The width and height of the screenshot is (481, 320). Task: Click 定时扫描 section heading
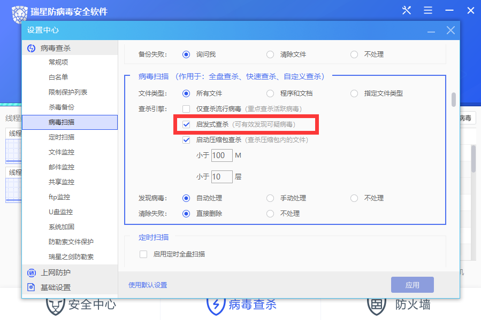click(154, 237)
